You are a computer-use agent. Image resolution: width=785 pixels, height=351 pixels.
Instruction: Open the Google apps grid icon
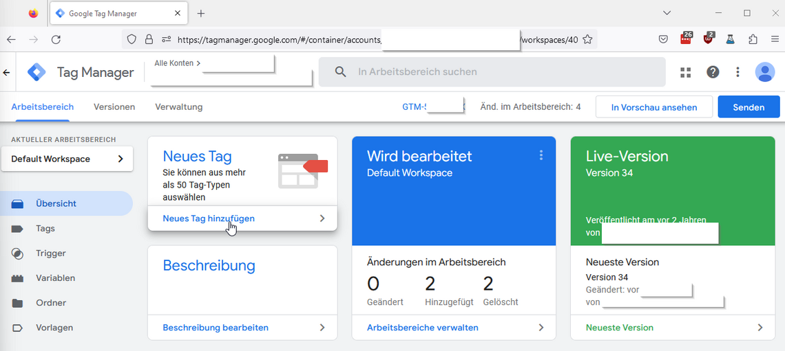[685, 72]
